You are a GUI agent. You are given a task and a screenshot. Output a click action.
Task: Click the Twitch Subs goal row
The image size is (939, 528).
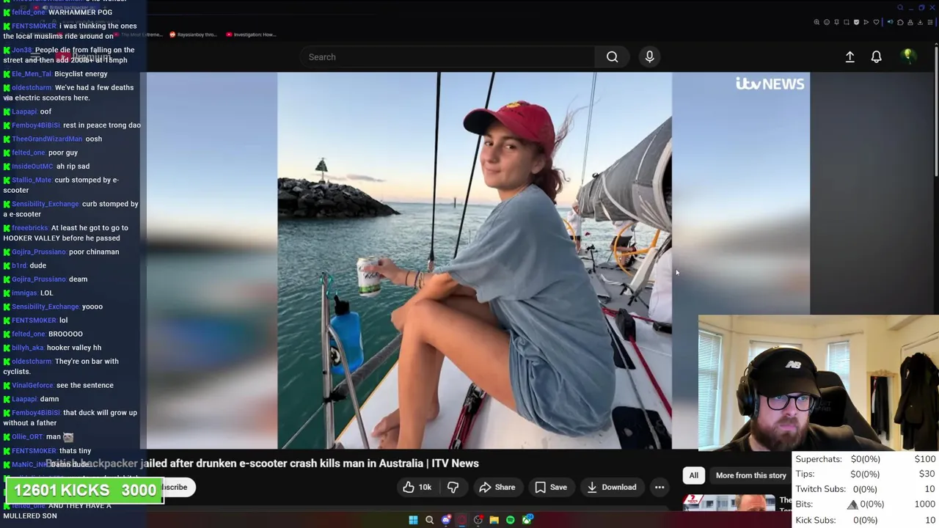pos(866,489)
